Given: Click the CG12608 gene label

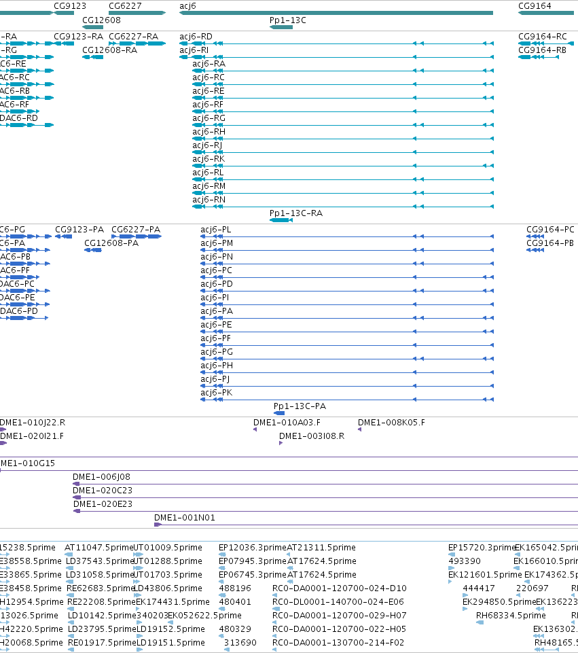Looking at the screenshot, I should tap(101, 20).
